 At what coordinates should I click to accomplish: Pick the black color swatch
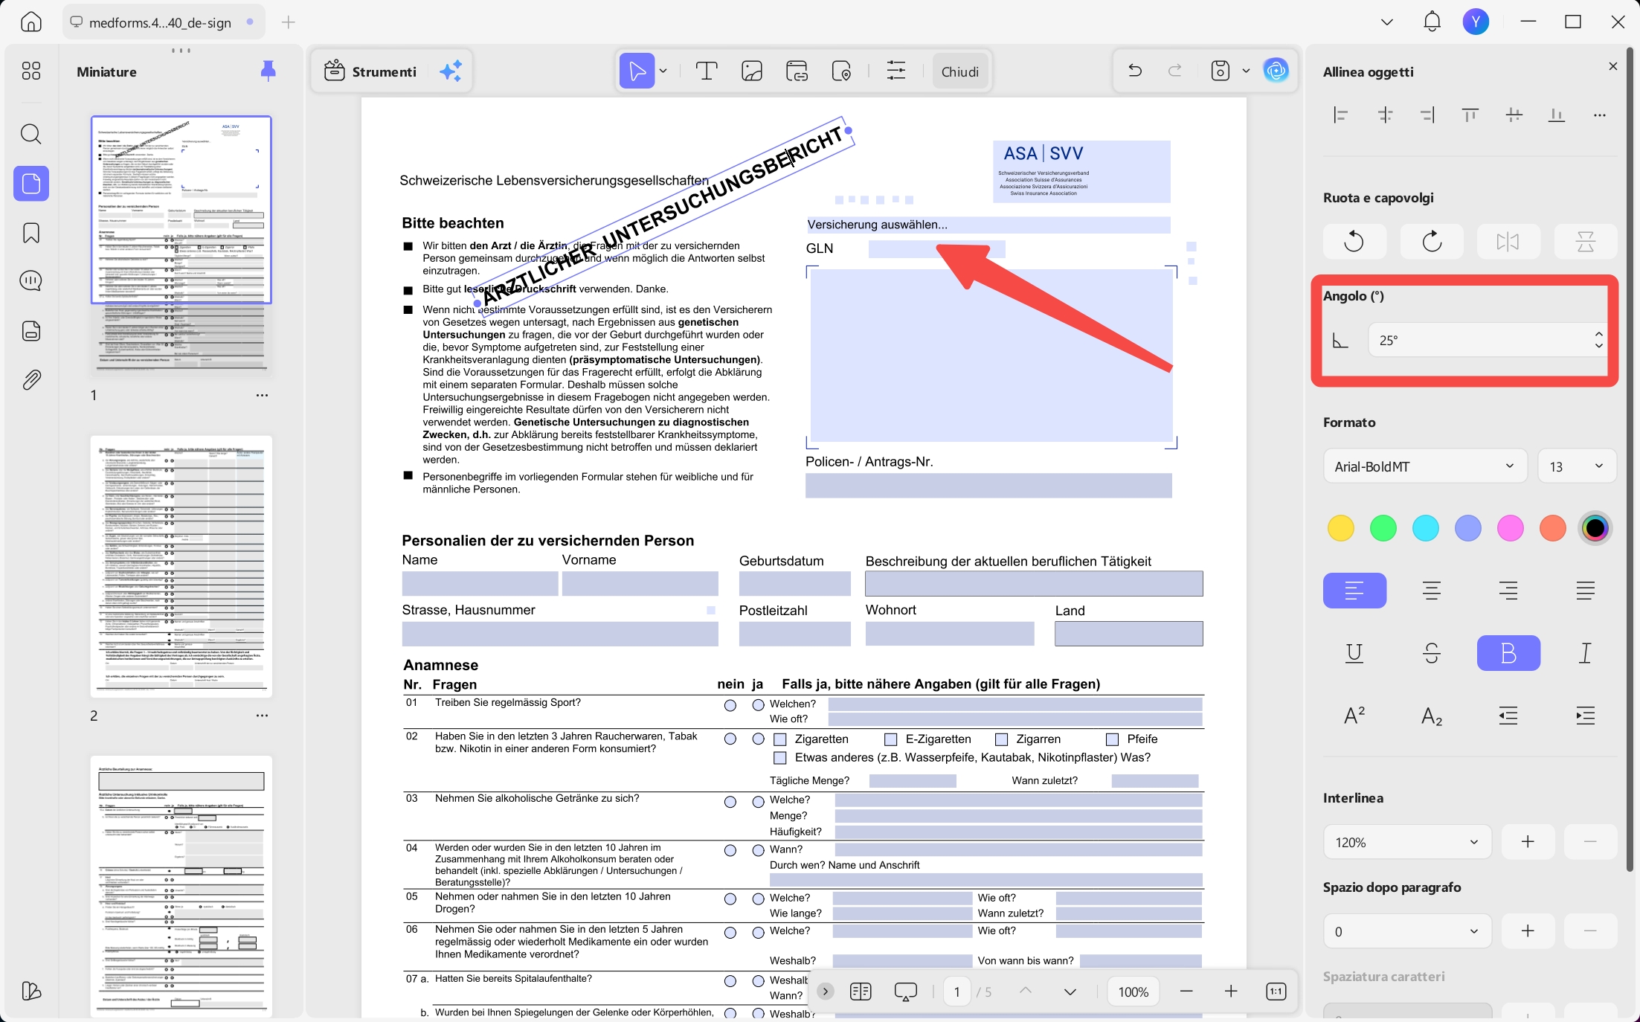[x=1595, y=528]
